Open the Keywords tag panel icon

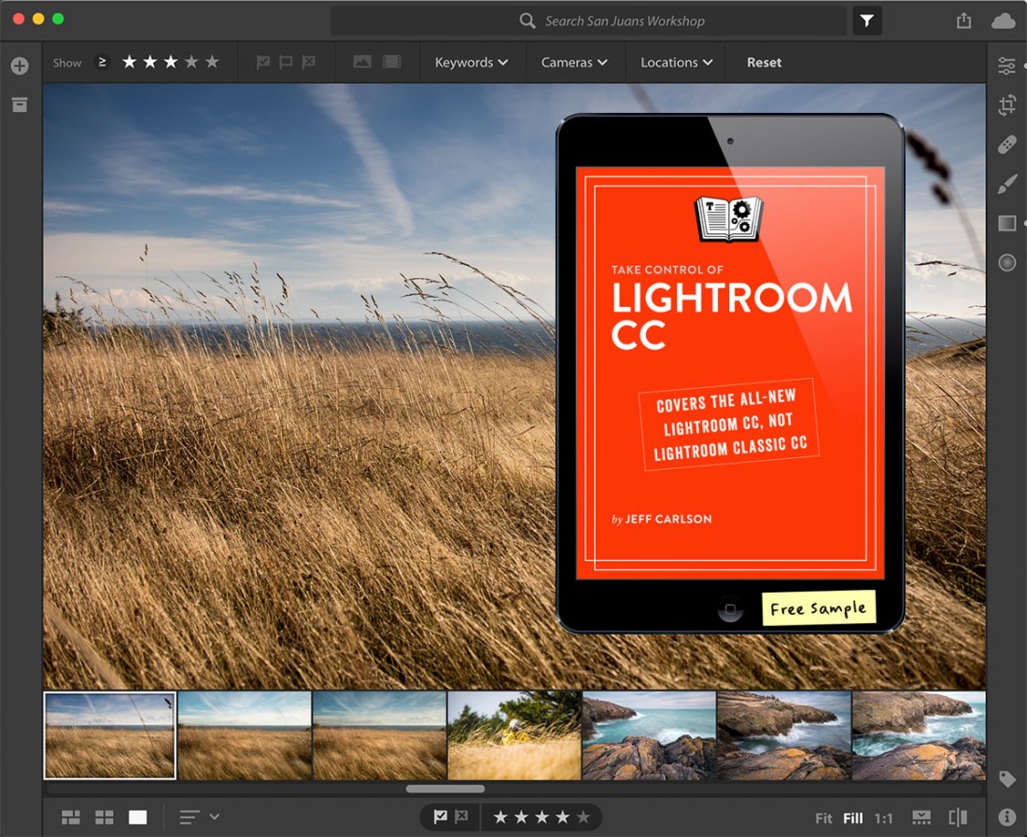click(x=1006, y=778)
